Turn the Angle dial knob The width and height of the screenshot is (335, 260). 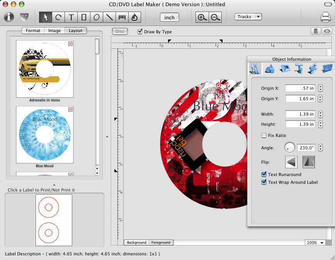pyautogui.click(x=289, y=148)
